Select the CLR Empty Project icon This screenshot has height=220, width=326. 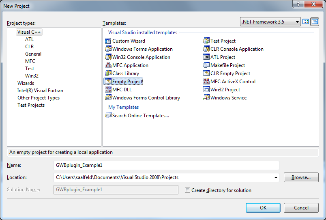(206, 73)
